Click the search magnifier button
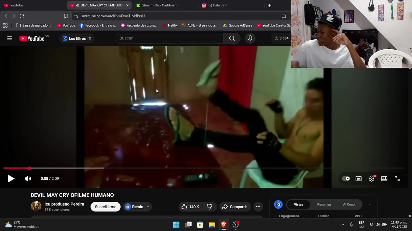Image resolution: width=412 pixels, height=231 pixels. click(x=232, y=38)
